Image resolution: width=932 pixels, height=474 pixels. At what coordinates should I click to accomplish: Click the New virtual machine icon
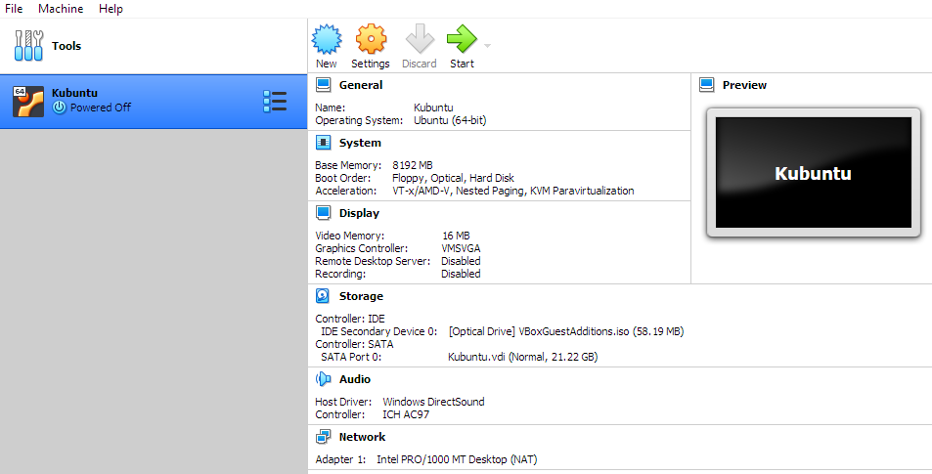[327, 39]
